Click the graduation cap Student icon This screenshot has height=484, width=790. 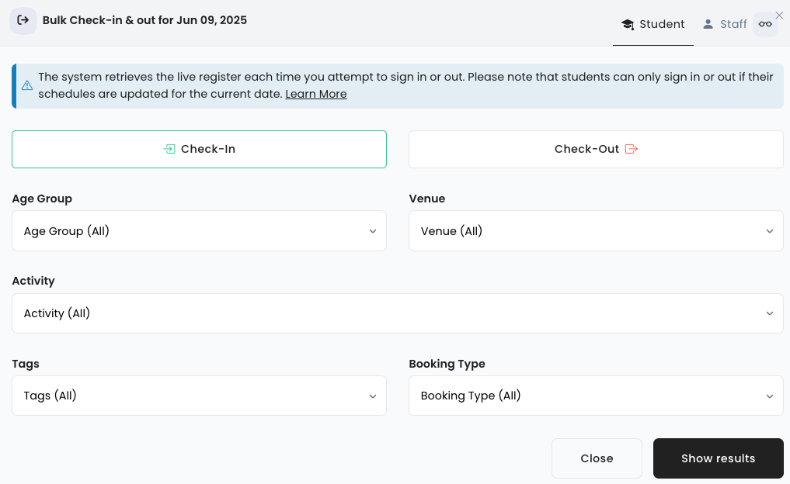[x=628, y=24]
